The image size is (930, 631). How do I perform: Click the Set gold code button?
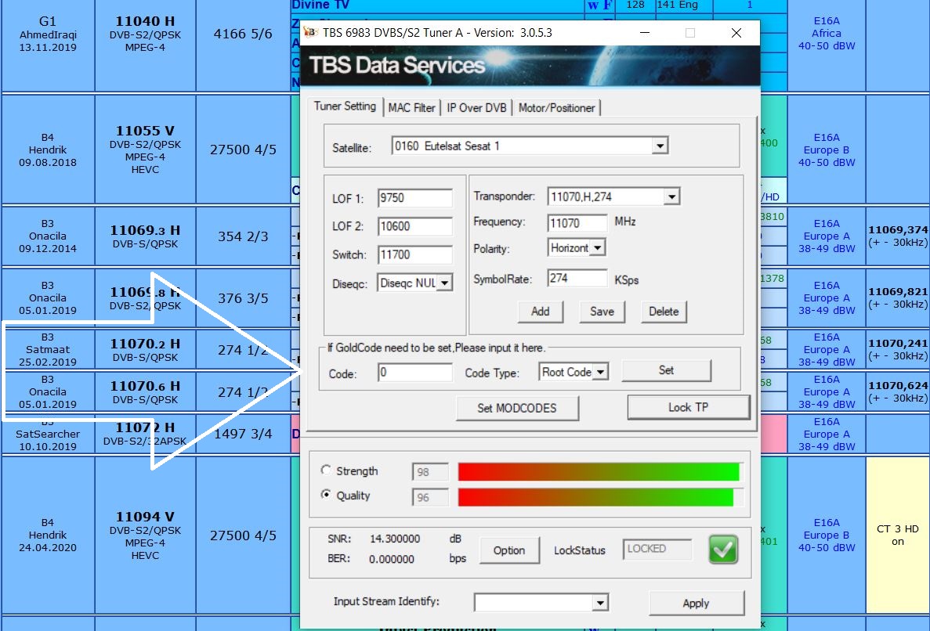(666, 370)
